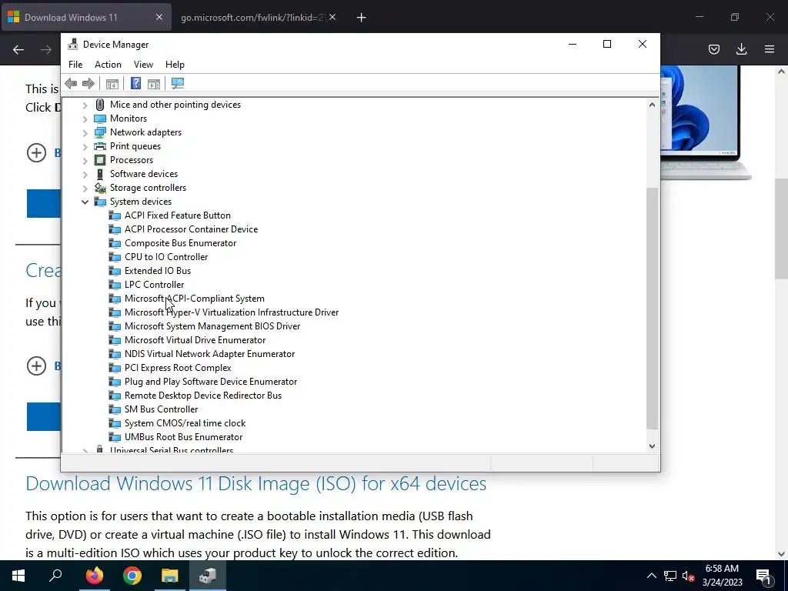
Task: Click the Firefox back arrow button
Action: pyautogui.click(x=18, y=49)
